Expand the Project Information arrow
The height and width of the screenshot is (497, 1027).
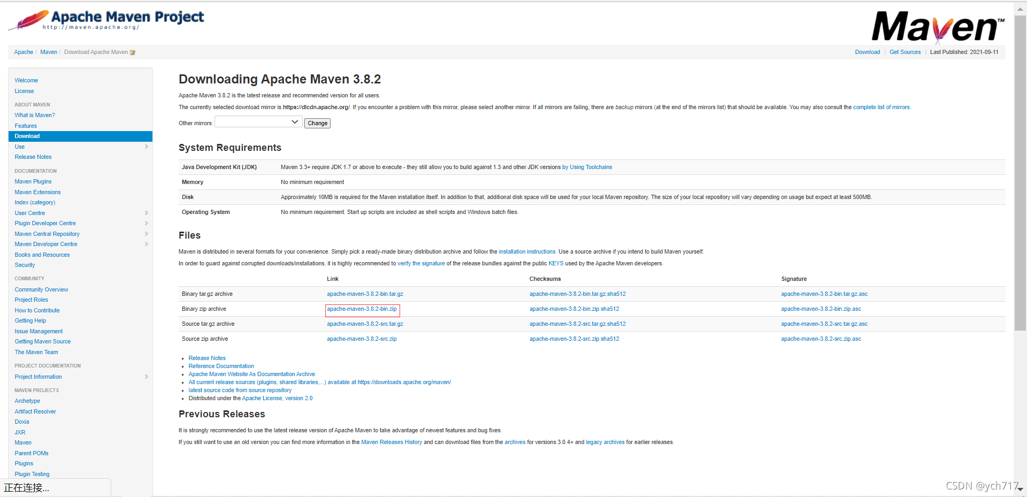pyautogui.click(x=147, y=377)
